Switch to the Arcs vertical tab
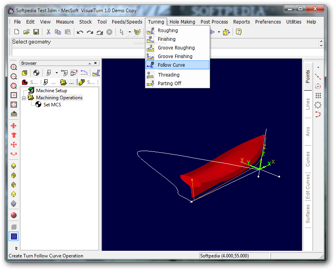 click(x=308, y=132)
